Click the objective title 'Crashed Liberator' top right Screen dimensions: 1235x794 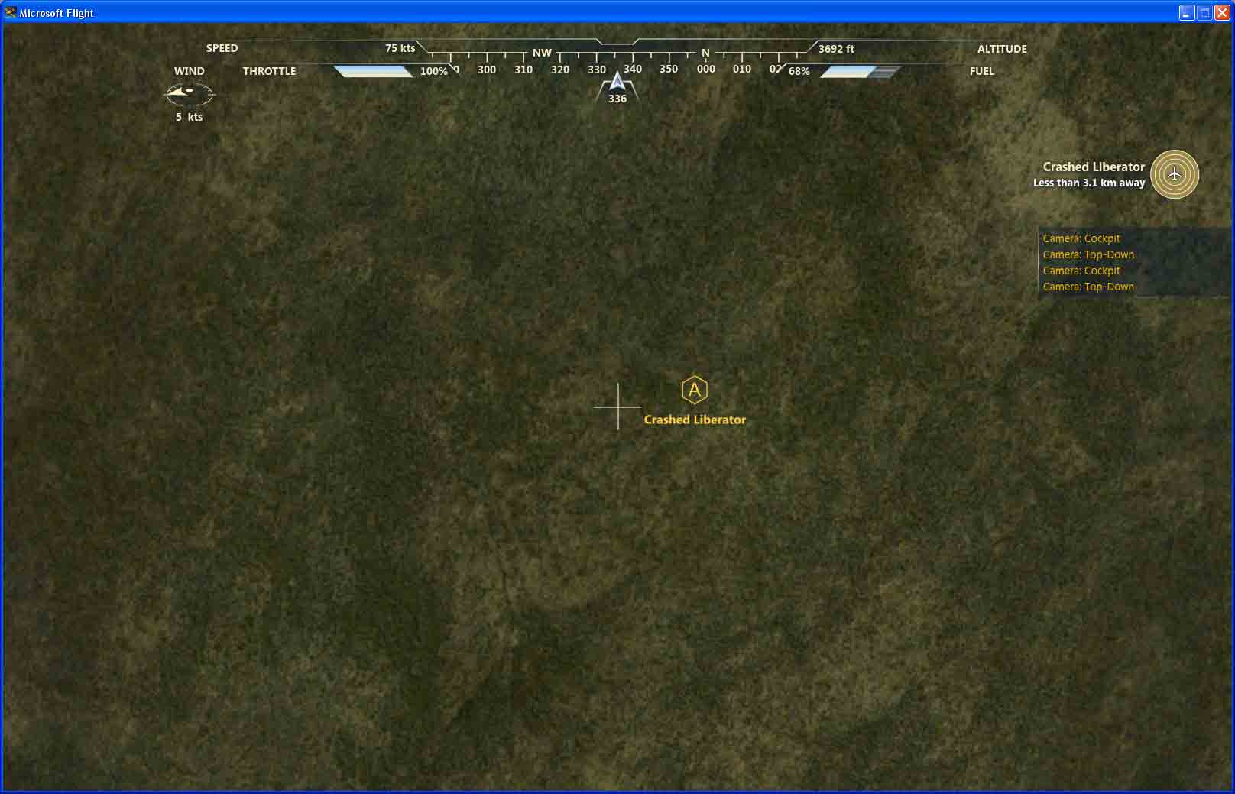click(1094, 167)
